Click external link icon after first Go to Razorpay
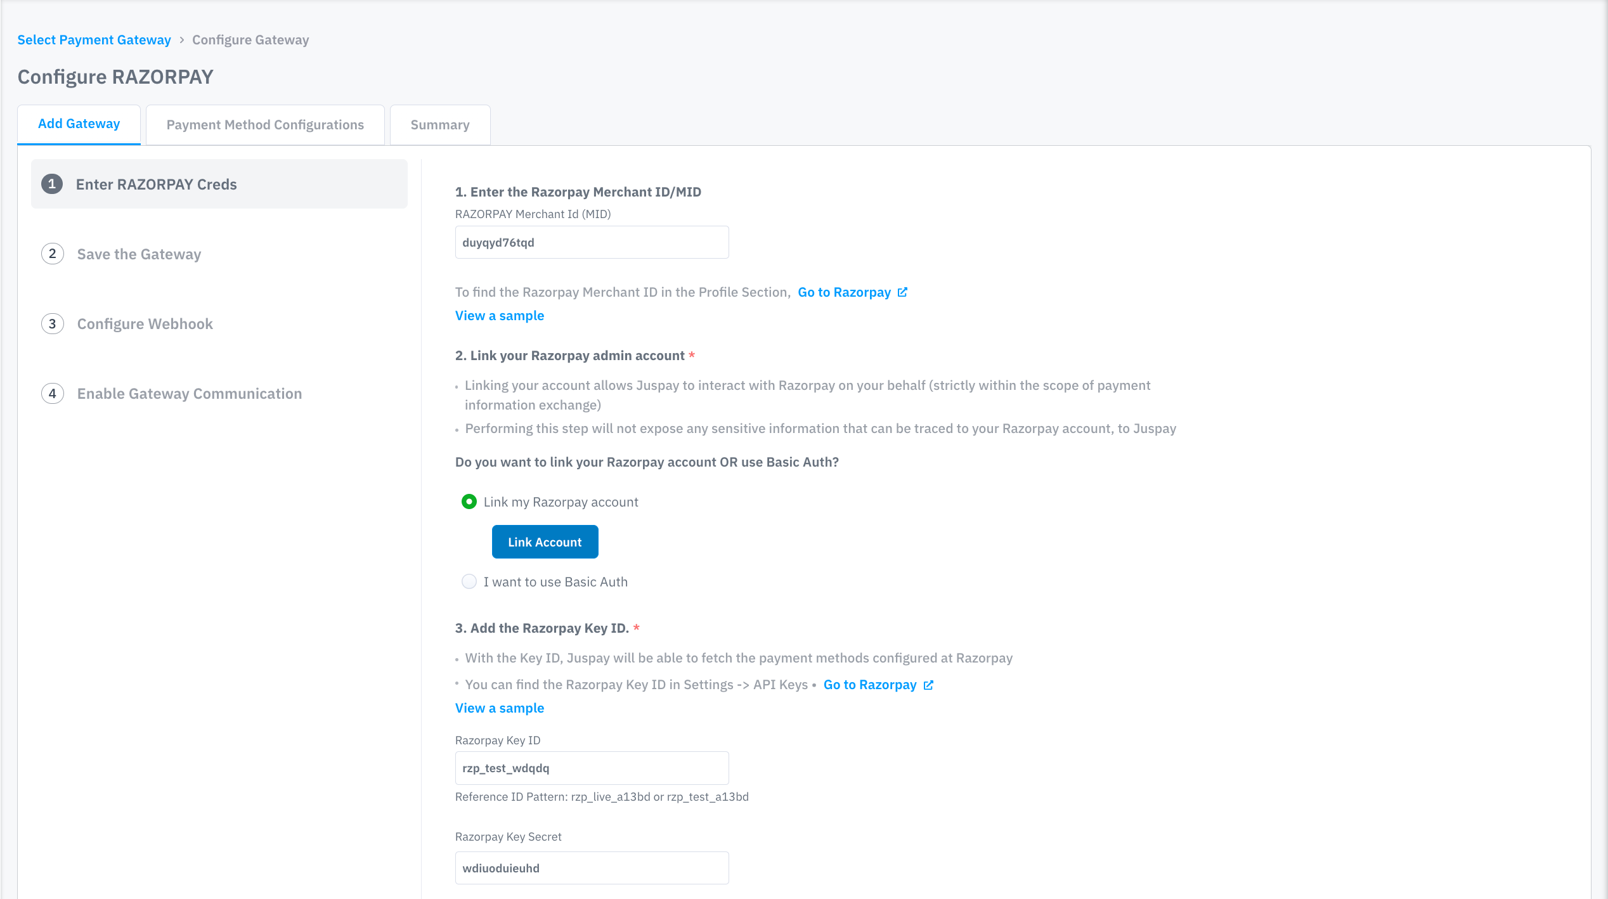Viewport: 1608px width, 899px height. coord(902,292)
